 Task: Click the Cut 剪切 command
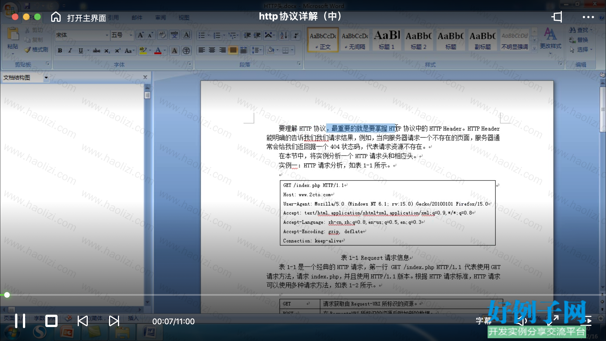tap(34, 30)
